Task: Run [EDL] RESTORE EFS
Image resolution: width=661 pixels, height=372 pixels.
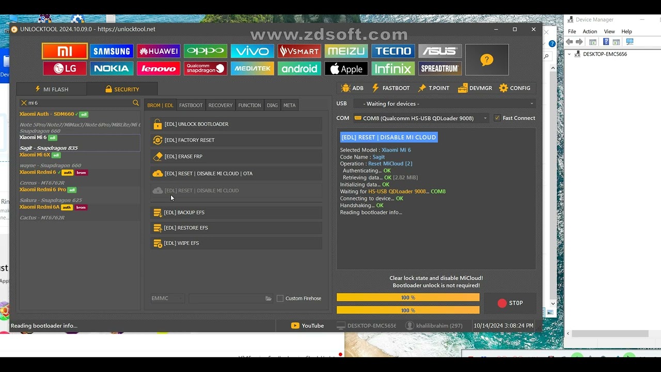Action: 236,228
